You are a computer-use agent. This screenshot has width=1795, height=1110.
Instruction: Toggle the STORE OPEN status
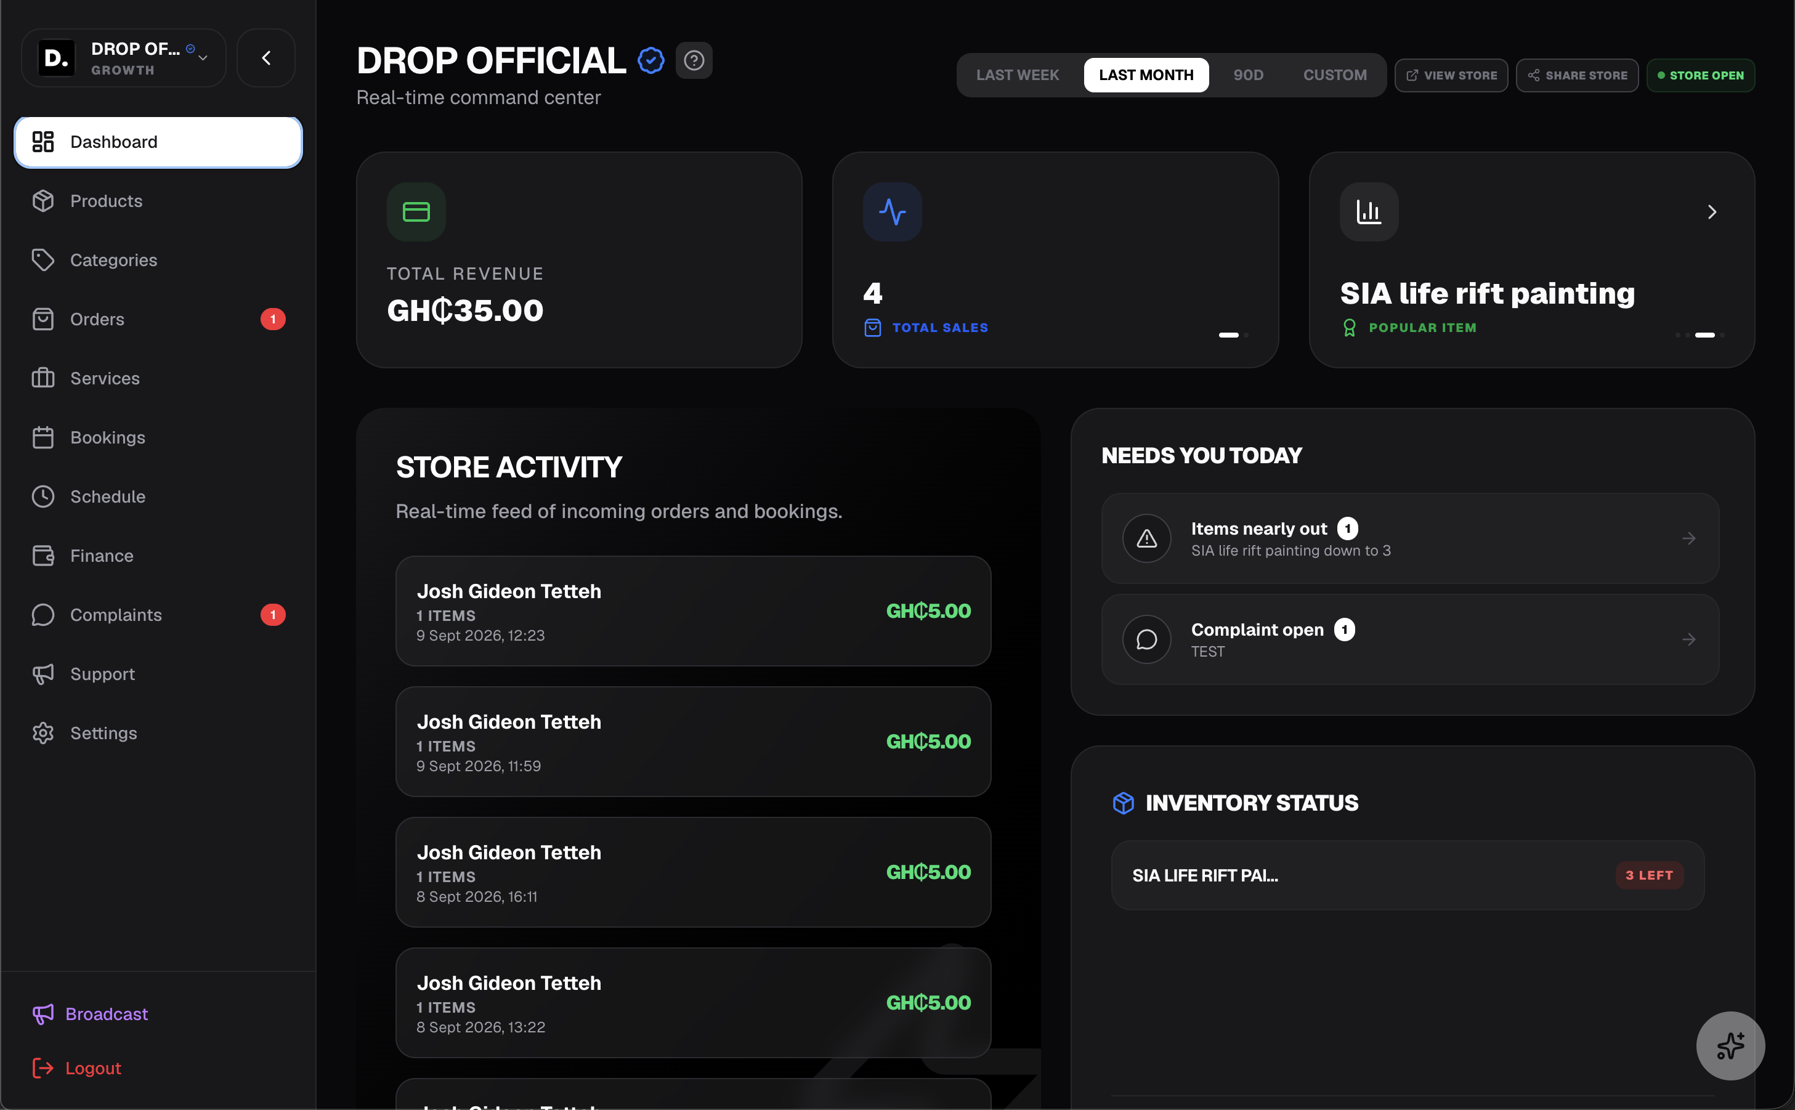click(x=1700, y=76)
